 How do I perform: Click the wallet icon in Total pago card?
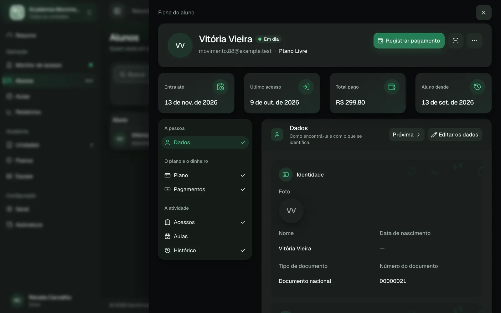(x=392, y=87)
